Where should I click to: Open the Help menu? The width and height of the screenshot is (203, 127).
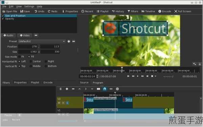point(40,6)
